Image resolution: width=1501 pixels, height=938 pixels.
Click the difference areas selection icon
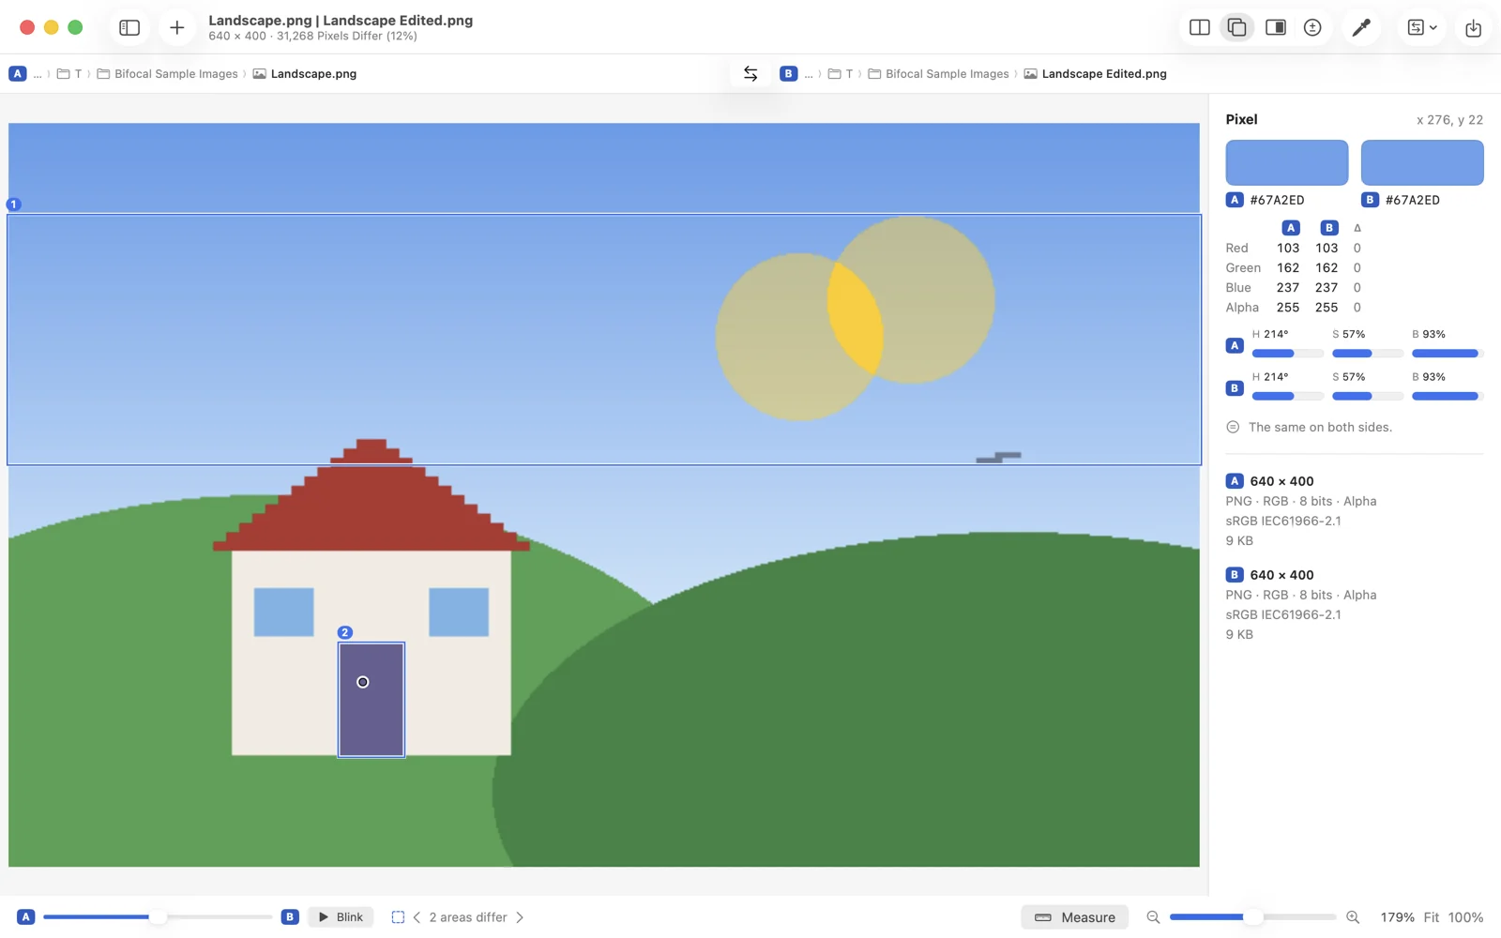(x=398, y=916)
